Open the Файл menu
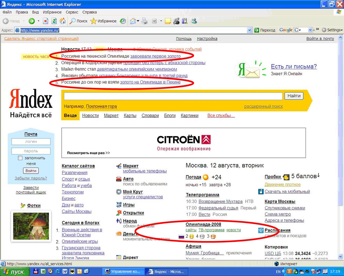 point(7,12)
